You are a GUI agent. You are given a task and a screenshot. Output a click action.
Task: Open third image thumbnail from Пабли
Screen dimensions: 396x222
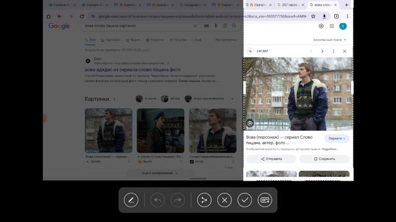(213, 131)
